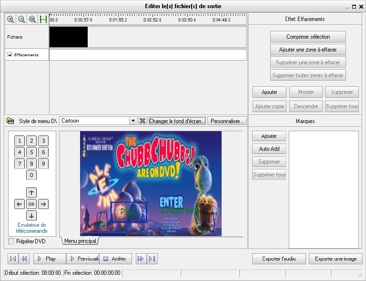Open the DVD menu style dropdown

[x=133, y=121]
